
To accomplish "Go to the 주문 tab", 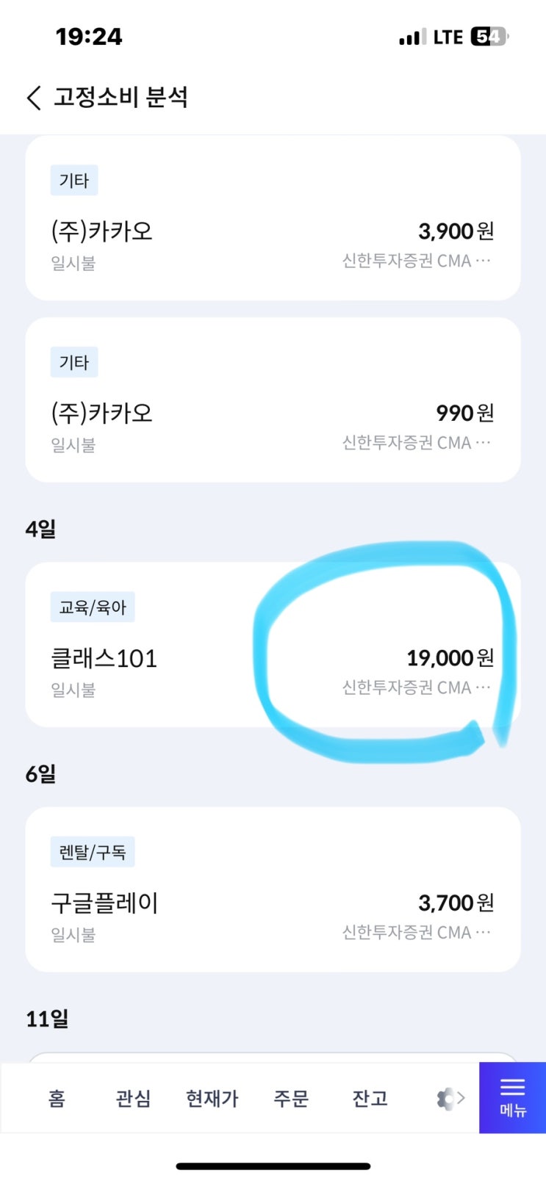I will (291, 1099).
